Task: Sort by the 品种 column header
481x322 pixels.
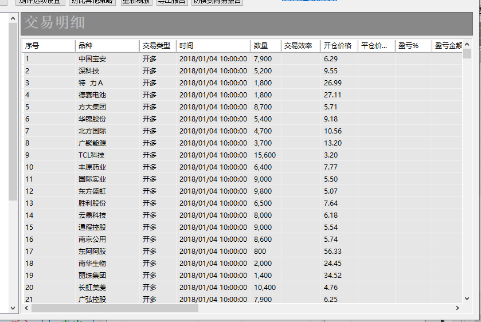Action: (x=107, y=46)
